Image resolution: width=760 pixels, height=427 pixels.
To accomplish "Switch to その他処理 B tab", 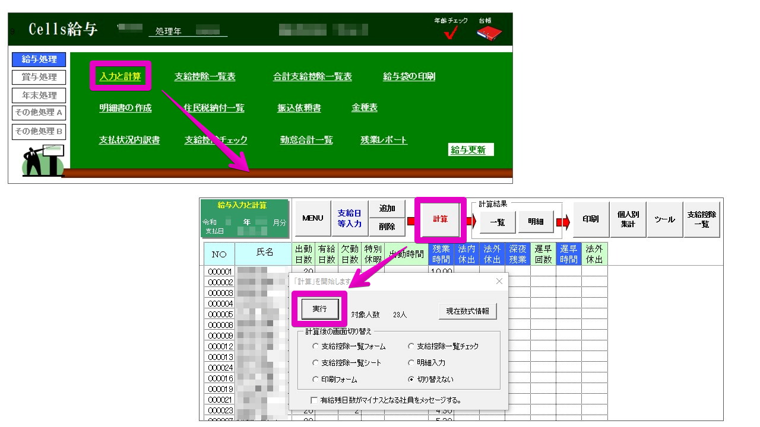I will coord(39,131).
